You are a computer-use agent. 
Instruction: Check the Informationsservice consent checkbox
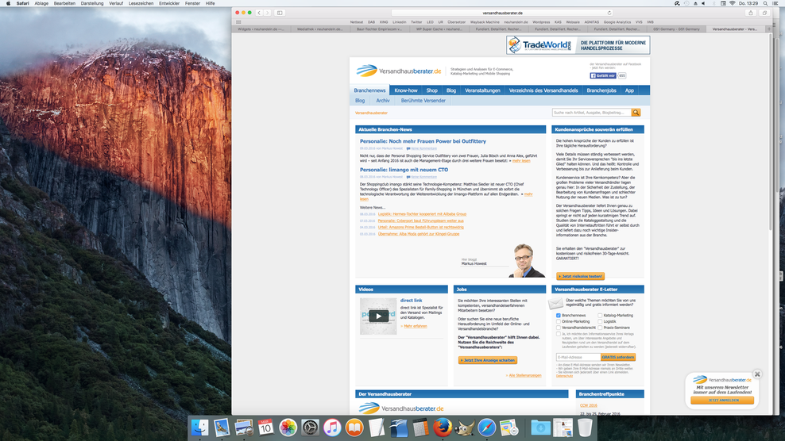[x=559, y=334]
